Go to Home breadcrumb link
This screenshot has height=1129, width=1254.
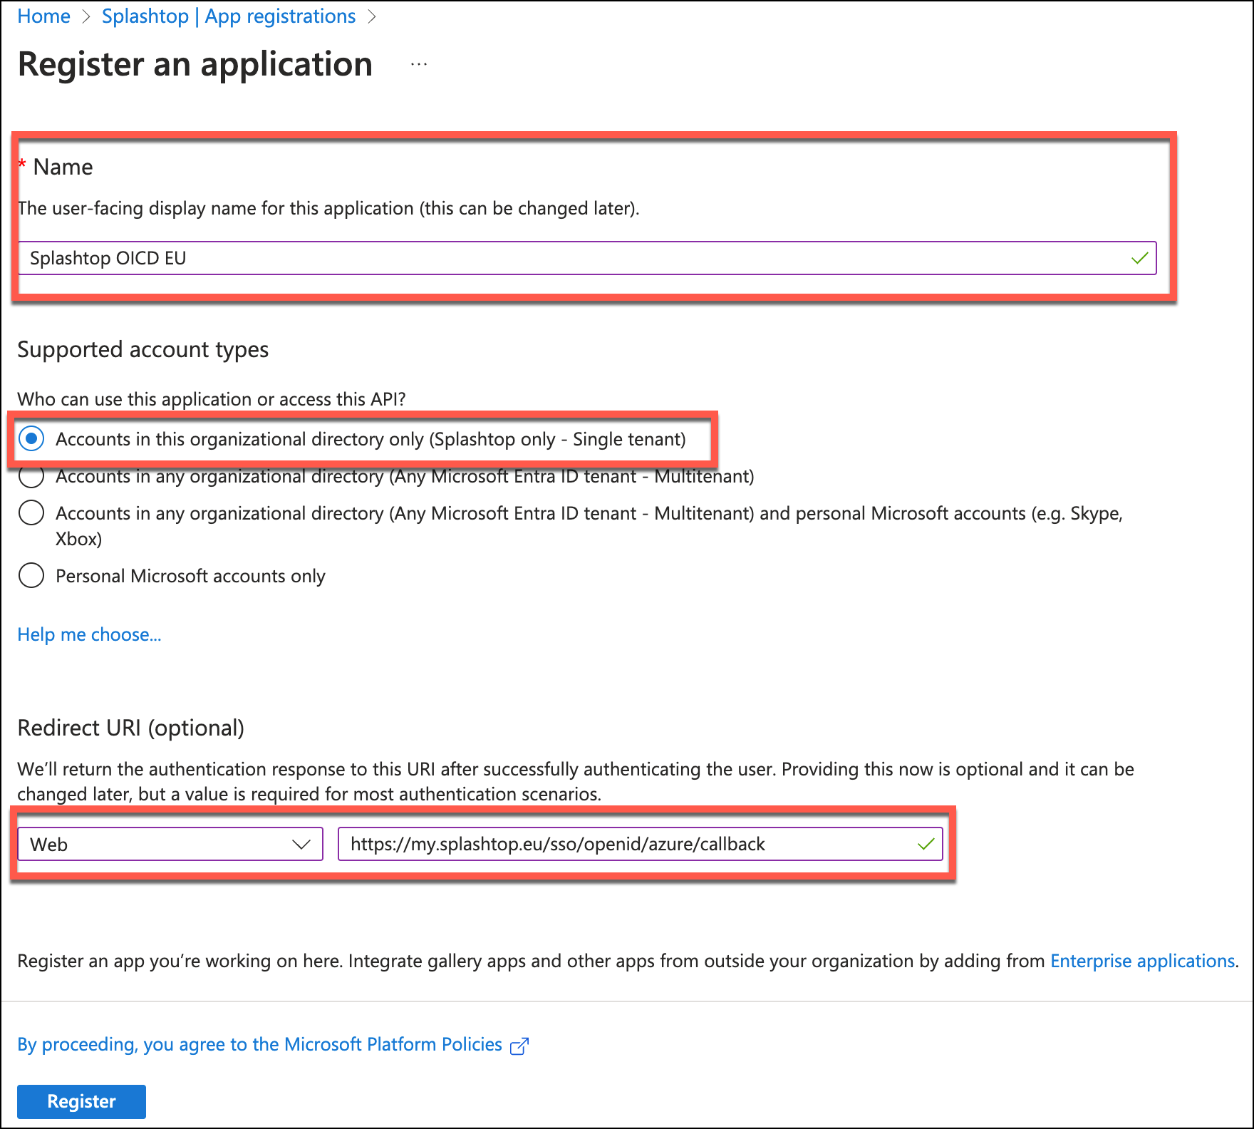pos(43,16)
